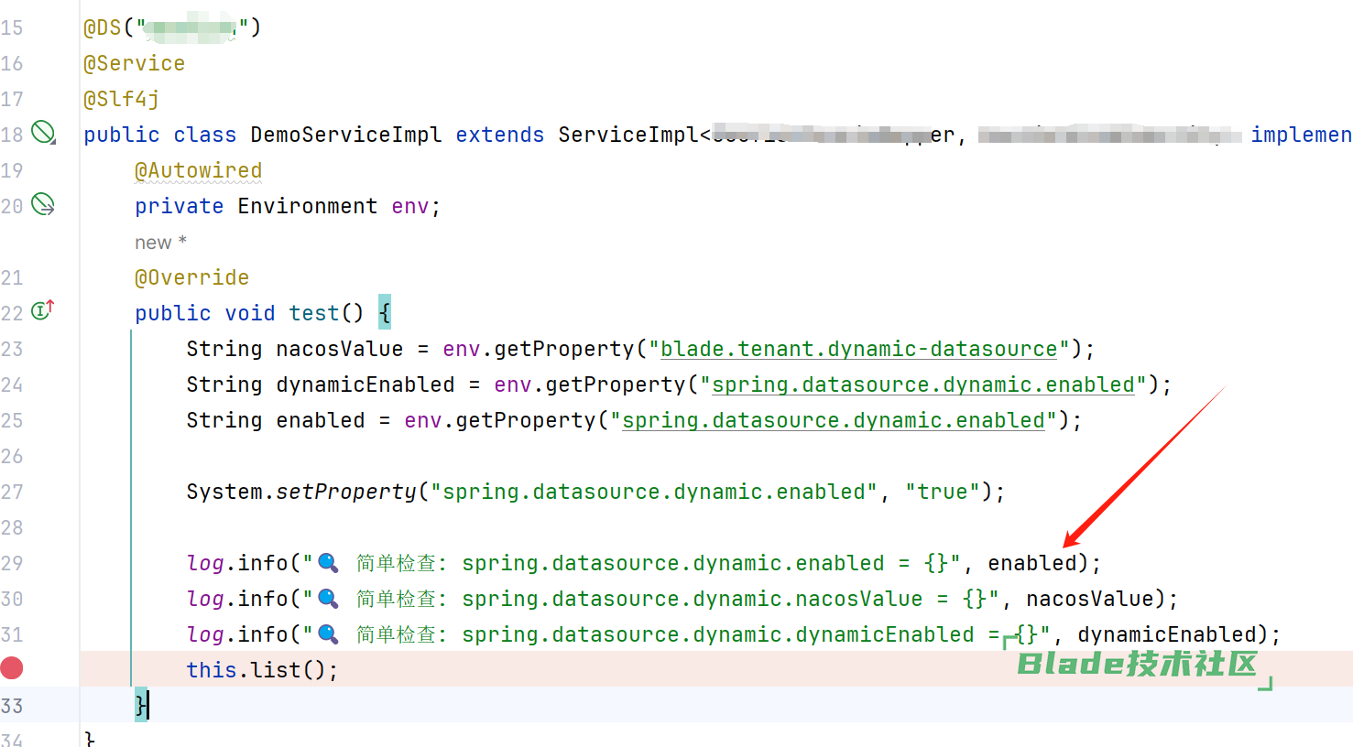This screenshot has height=747, width=1353.
Task: Open the blade.tenant.dynamic-datasource property link
Action: click(x=858, y=349)
